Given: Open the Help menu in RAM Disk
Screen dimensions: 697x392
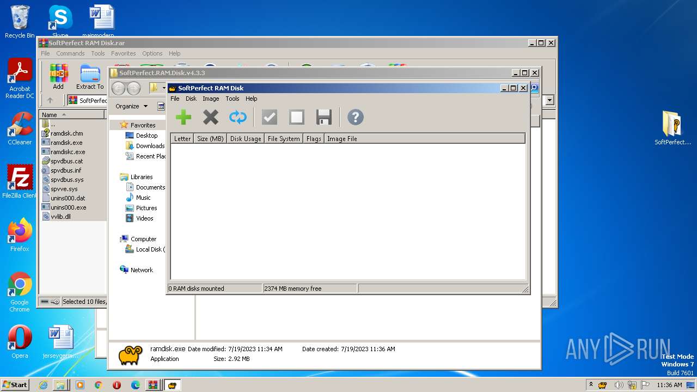Looking at the screenshot, I should 251,99.
